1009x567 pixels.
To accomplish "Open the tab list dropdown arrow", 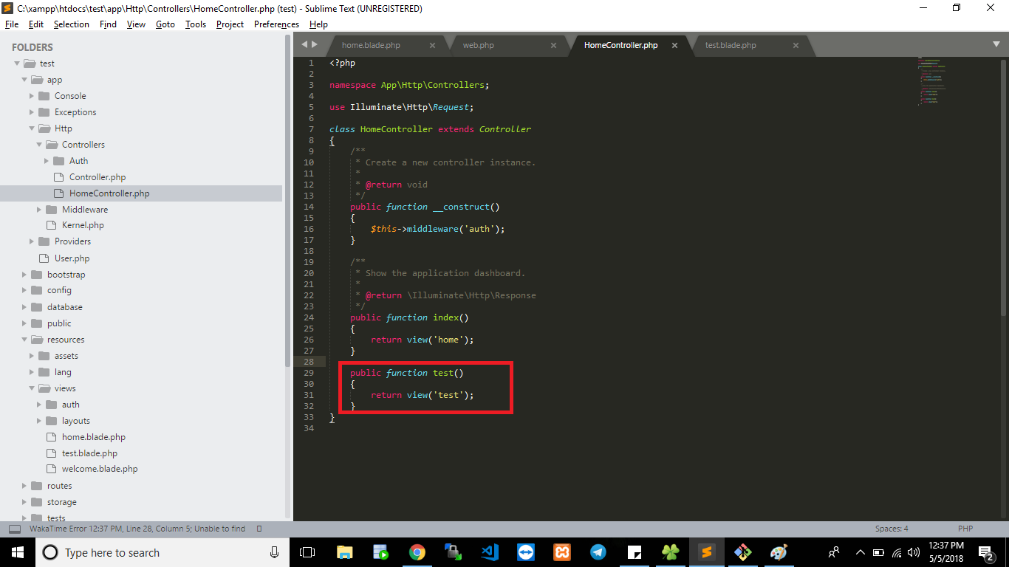I will pyautogui.click(x=996, y=44).
